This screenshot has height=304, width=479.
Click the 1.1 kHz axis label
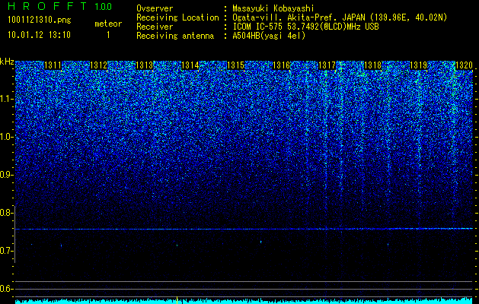(7, 99)
